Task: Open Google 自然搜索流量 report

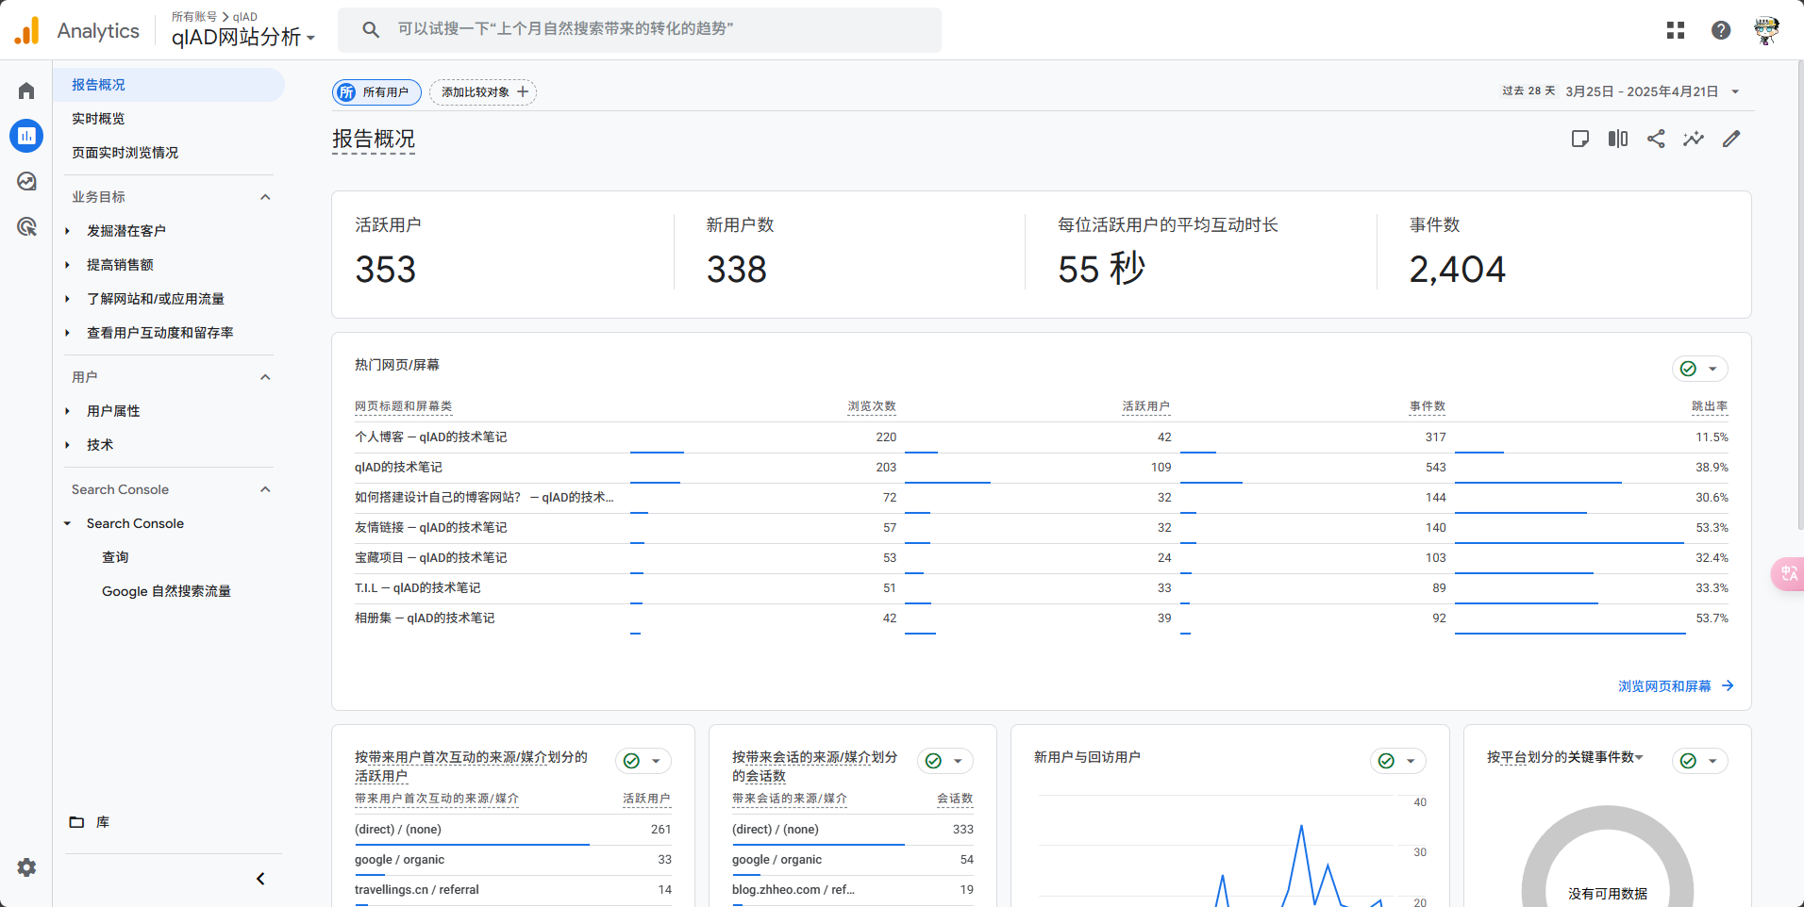Action: pos(166,591)
